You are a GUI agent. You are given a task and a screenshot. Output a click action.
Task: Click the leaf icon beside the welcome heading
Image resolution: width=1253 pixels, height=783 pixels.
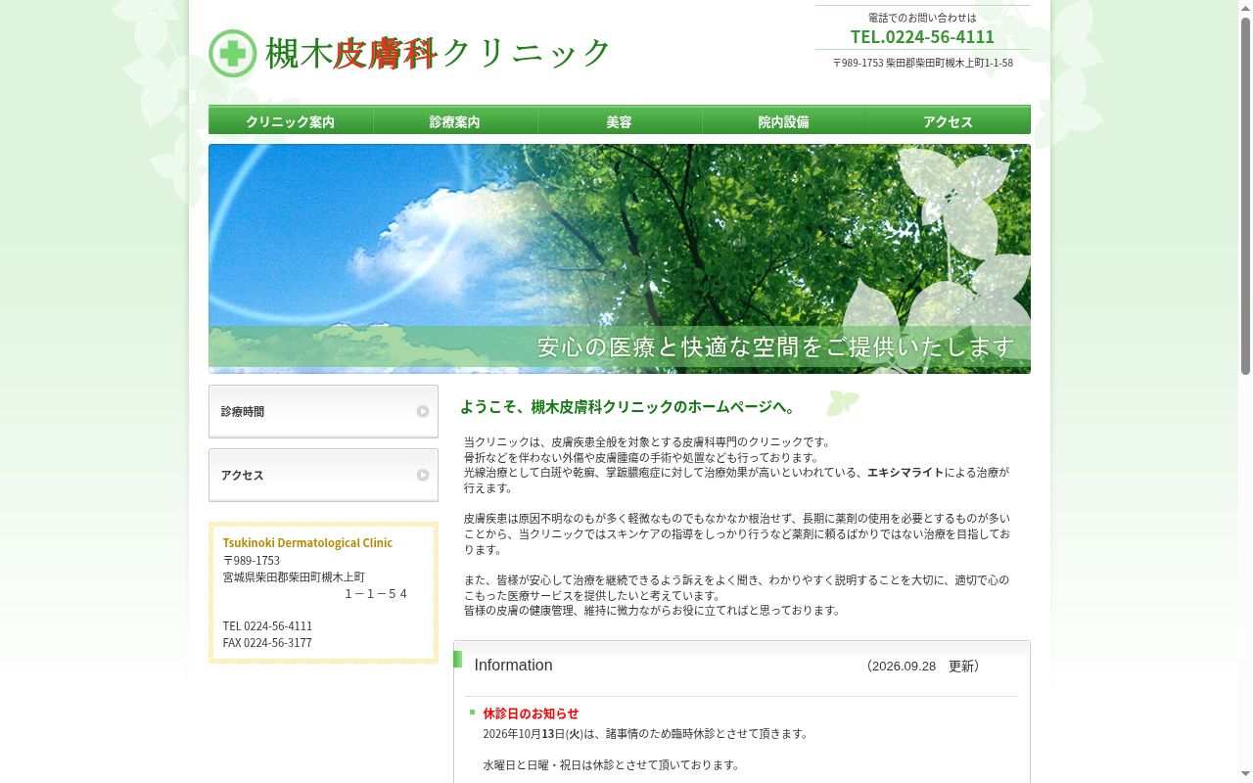click(843, 402)
